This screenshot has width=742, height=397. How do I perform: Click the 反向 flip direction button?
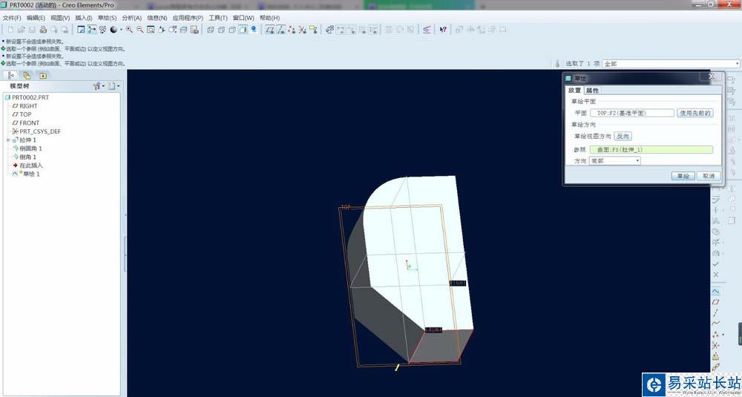[x=623, y=137]
